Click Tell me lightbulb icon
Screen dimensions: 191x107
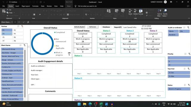point(76,6)
